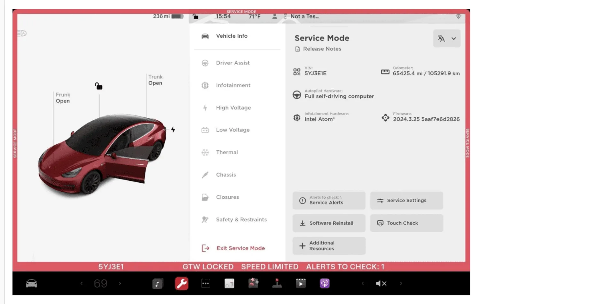Lower volume with left chevron

coord(363,284)
